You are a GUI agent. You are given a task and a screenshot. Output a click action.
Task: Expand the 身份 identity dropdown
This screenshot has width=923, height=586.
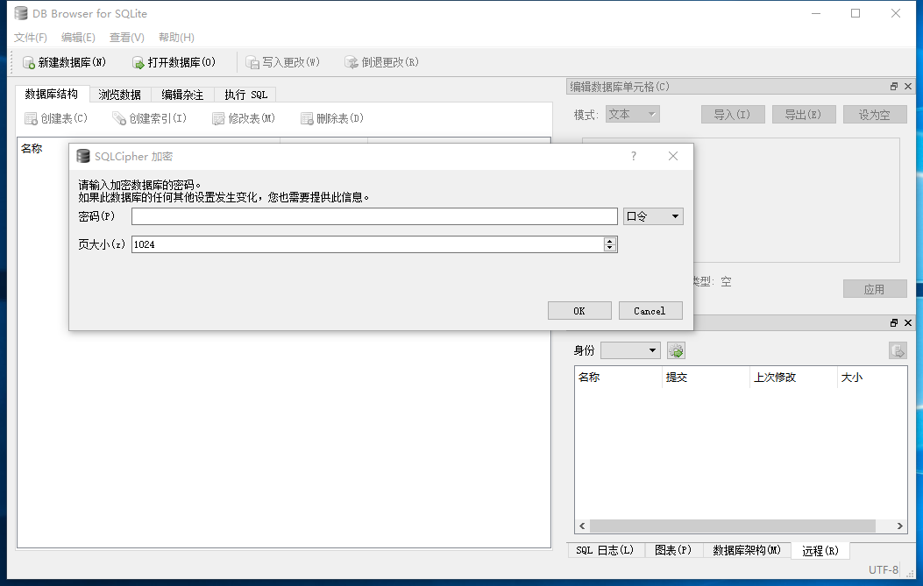pyautogui.click(x=630, y=349)
